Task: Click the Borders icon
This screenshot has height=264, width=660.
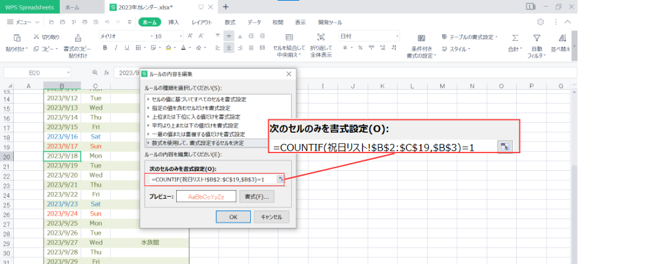Action: 138,48
